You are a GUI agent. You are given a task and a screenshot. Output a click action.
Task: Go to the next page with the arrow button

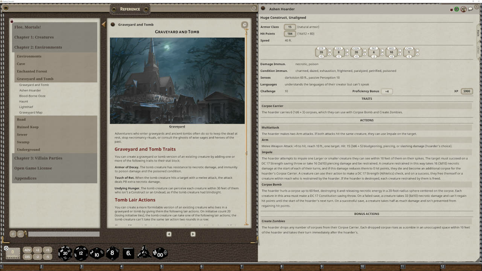(193, 234)
